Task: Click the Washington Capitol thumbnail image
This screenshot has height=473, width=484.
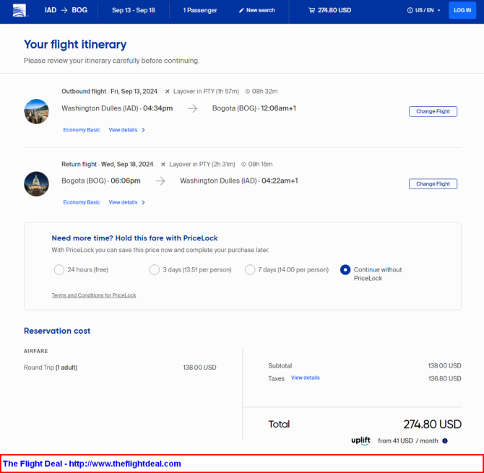Action: tap(36, 184)
